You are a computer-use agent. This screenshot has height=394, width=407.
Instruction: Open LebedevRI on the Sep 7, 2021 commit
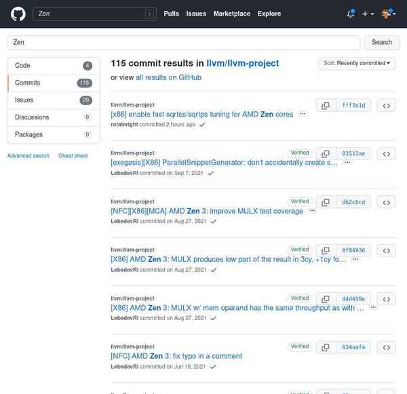tap(125, 173)
